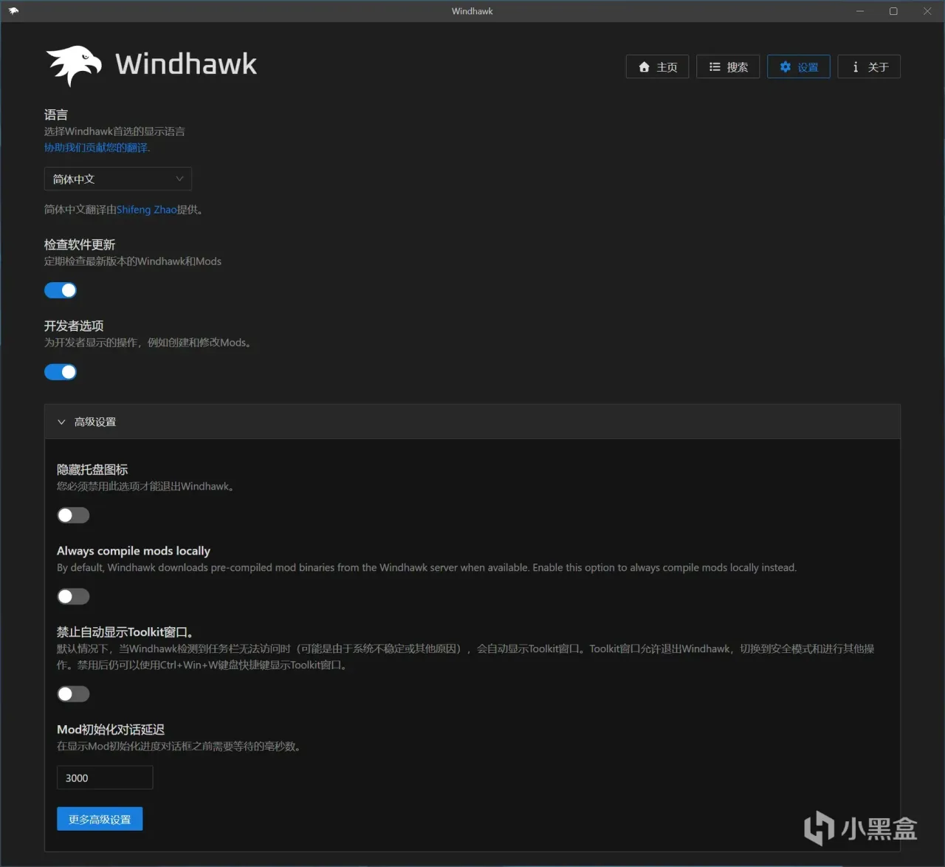
Task: Close the Windhawk window
Action: tap(927, 11)
